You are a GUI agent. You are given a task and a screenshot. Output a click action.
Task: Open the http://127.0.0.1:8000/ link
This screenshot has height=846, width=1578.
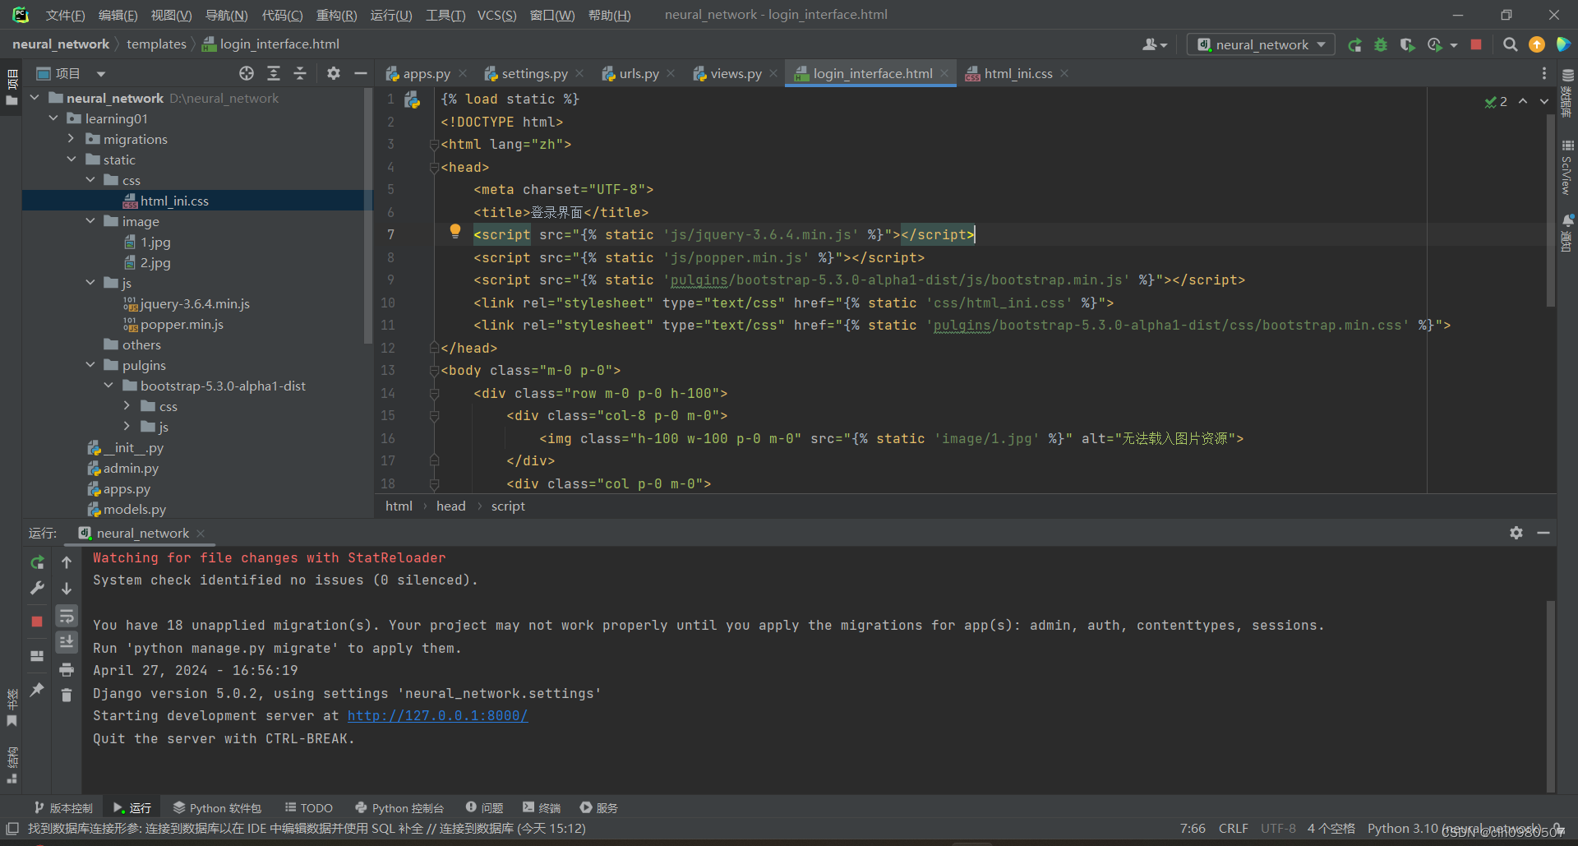click(x=437, y=716)
